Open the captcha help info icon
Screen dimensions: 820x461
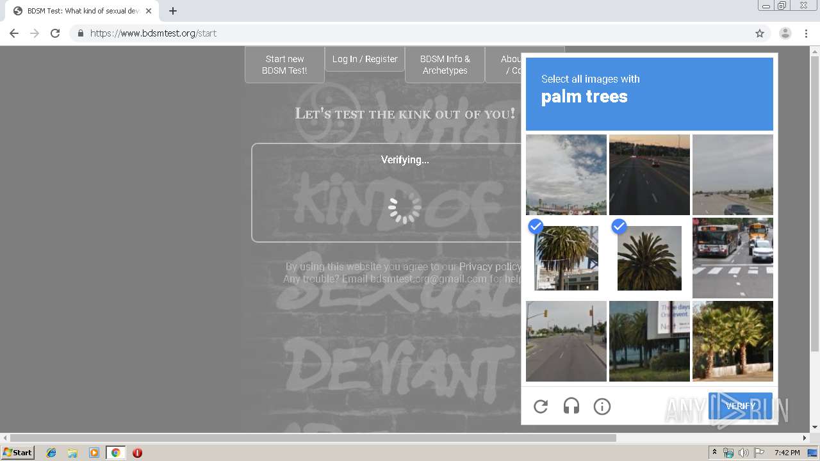click(x=602, y=406)
